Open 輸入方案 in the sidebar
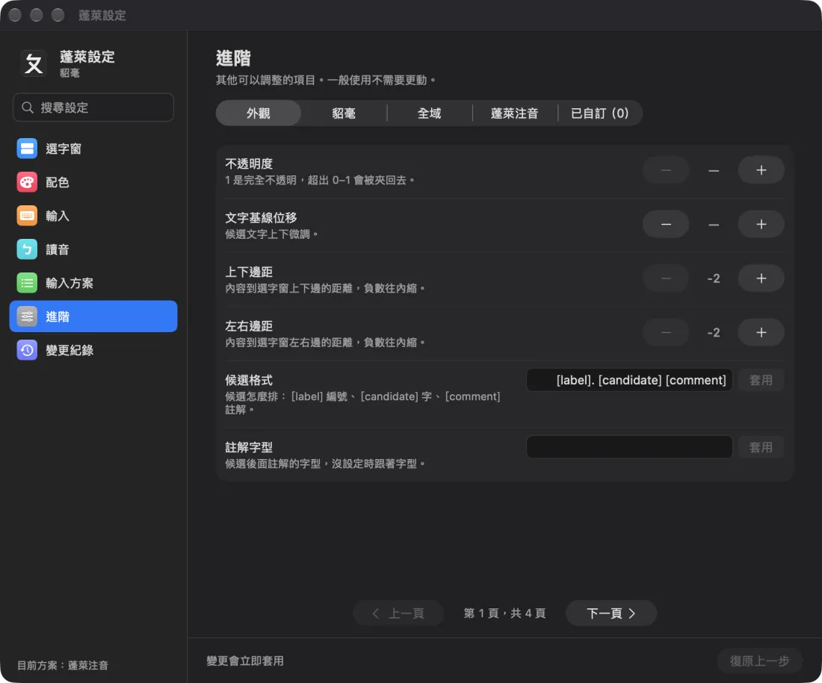 pyautogui.click(x=93, y=283)
